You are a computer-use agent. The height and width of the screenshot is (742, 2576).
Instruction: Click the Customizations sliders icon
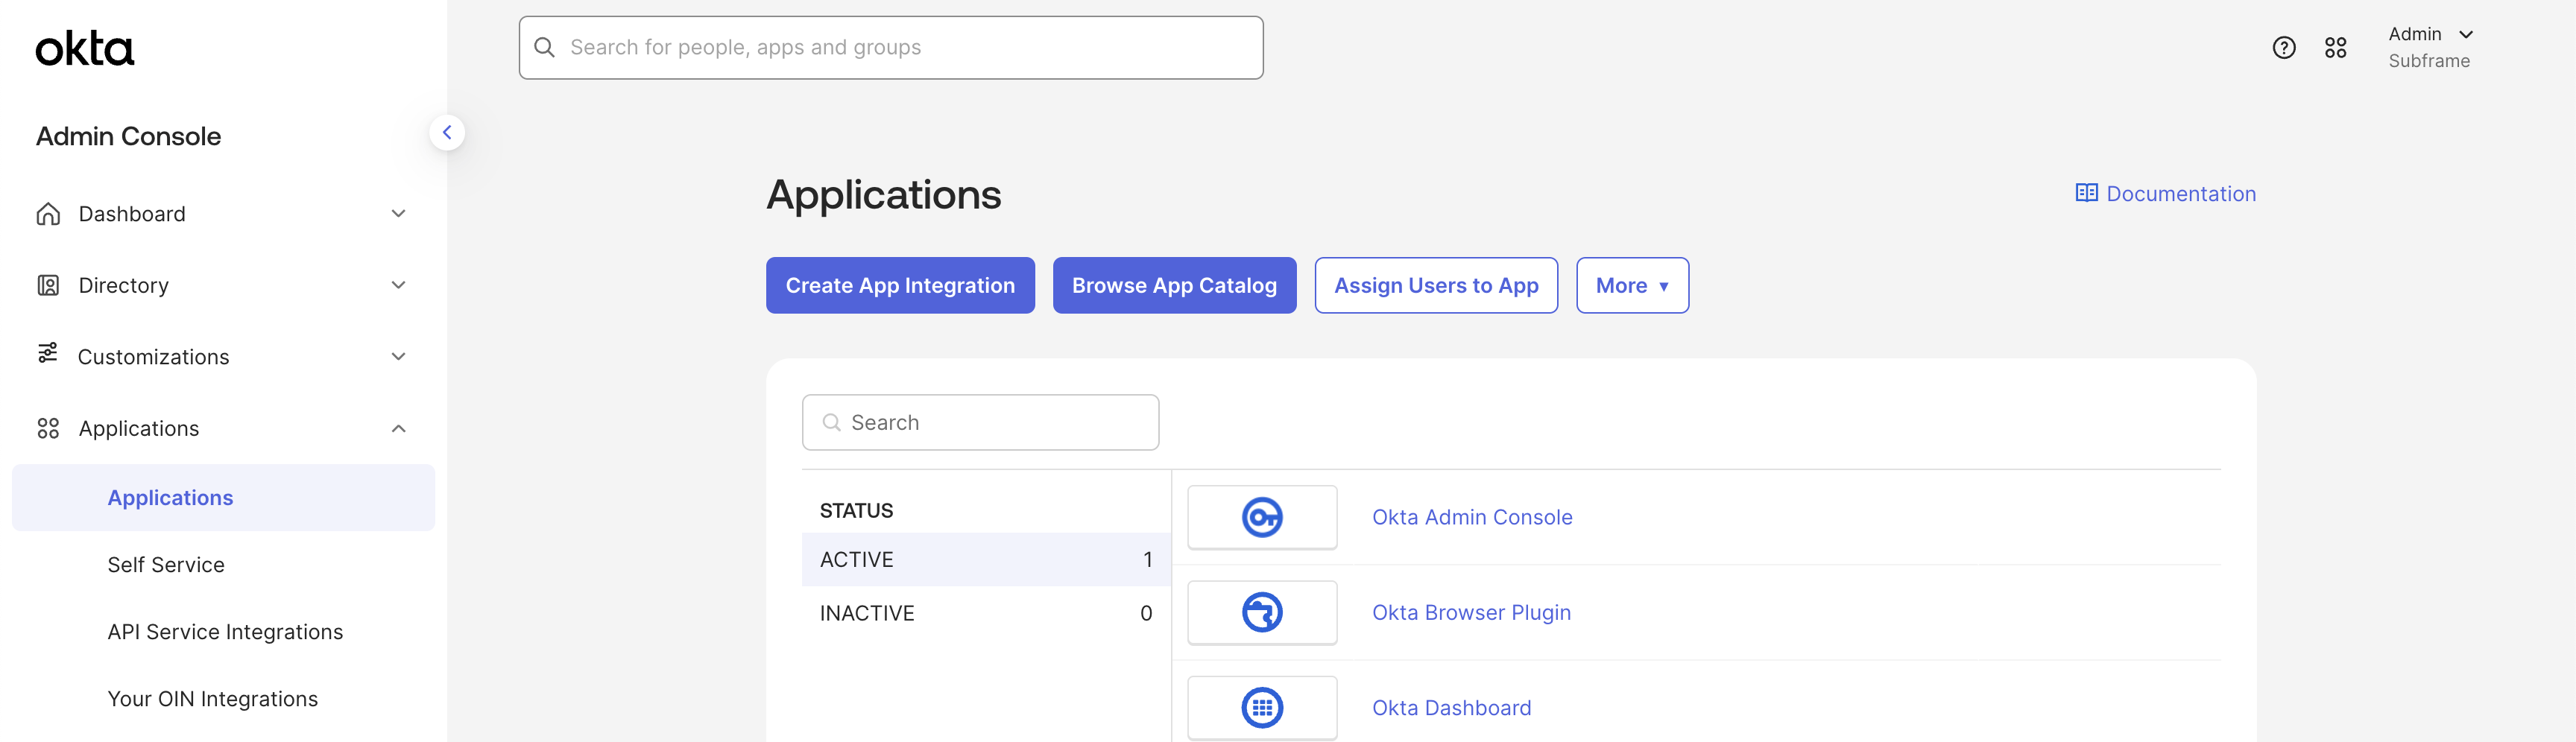47,356
